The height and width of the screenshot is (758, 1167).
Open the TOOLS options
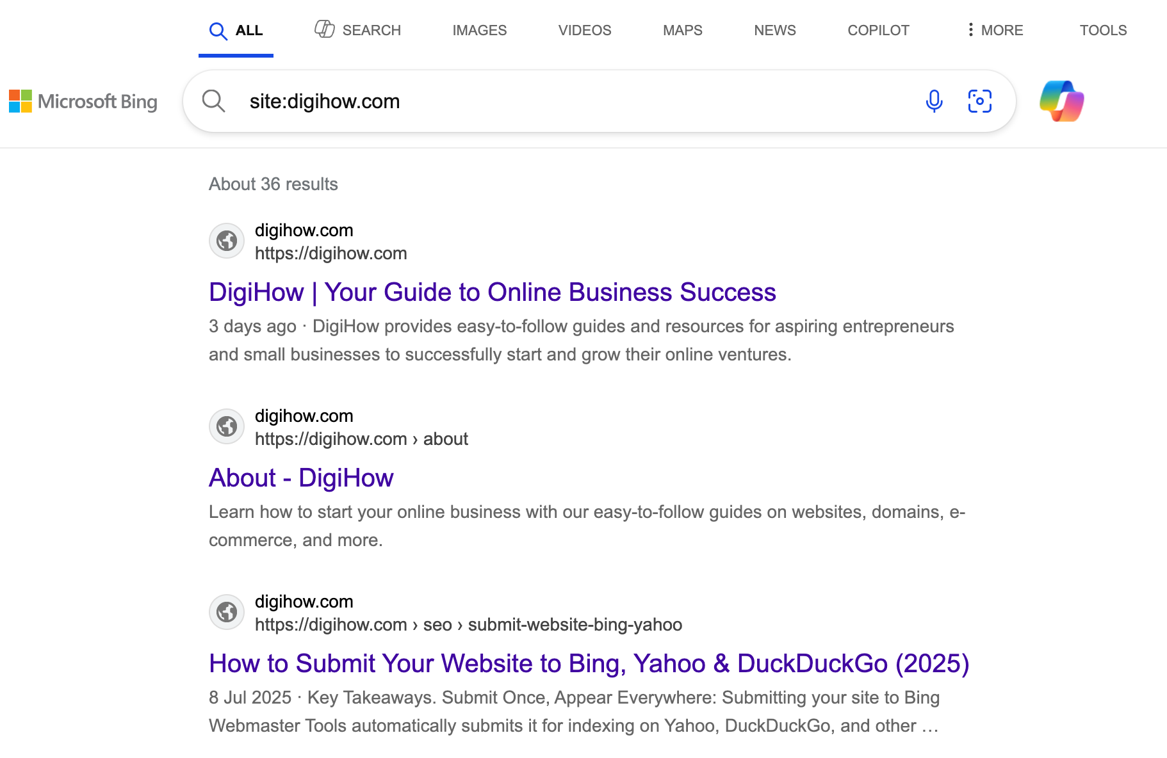(1102, 30)
